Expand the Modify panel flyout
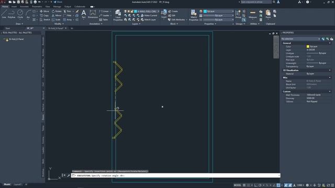The width and height of the screenshot is (335, 188). click(x=59, y=24)
